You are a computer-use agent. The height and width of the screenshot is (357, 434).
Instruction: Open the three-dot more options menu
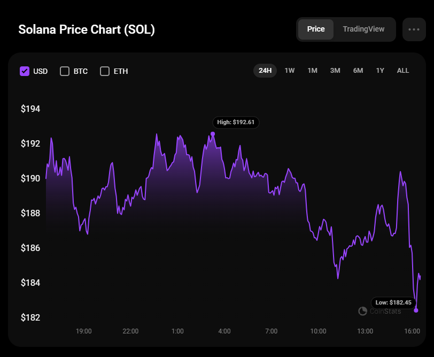414,29
